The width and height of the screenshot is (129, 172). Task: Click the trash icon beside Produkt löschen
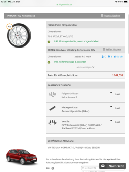click(102, 15)
